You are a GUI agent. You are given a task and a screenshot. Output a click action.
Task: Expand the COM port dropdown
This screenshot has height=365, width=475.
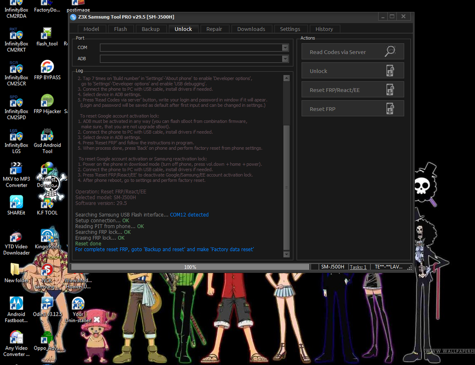point(285,47)
